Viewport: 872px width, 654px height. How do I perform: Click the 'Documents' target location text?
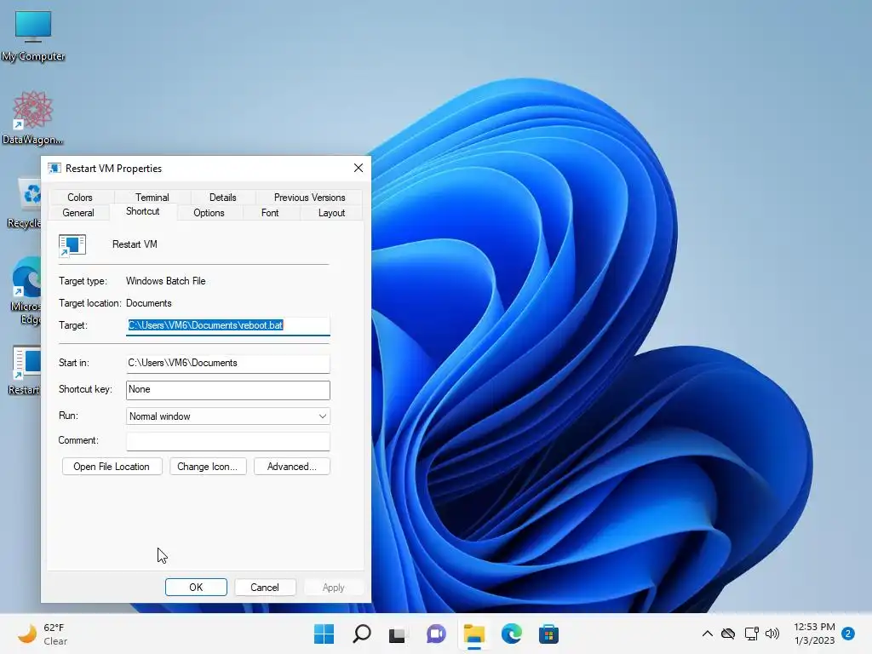pos(148,304)
